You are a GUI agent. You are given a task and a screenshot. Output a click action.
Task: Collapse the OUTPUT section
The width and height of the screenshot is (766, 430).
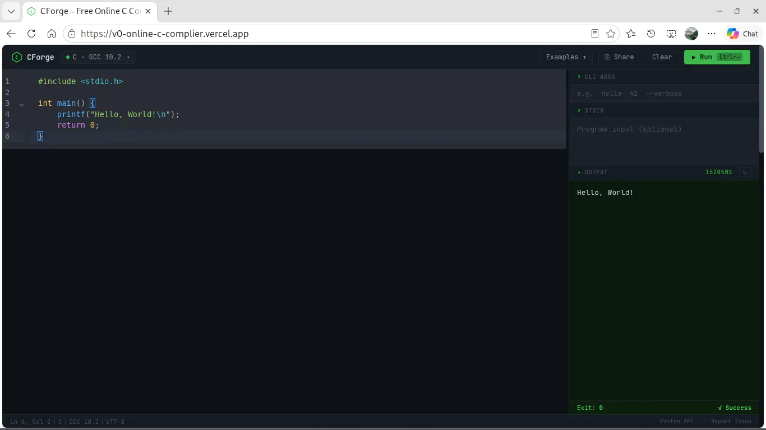coord(592,172)
